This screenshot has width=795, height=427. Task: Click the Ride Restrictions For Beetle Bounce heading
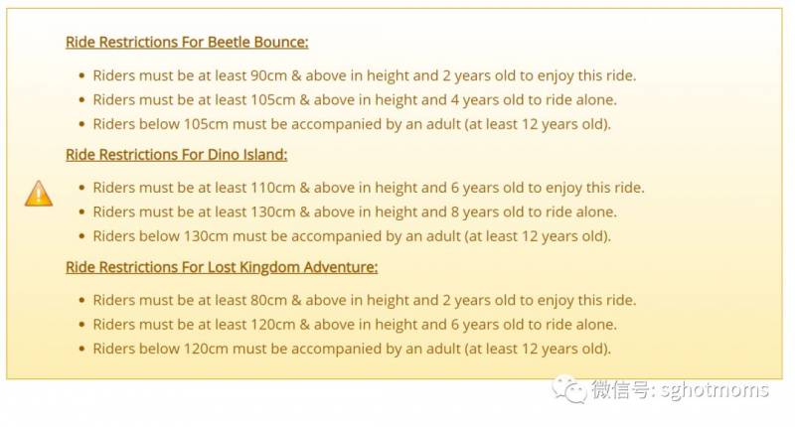187,42
